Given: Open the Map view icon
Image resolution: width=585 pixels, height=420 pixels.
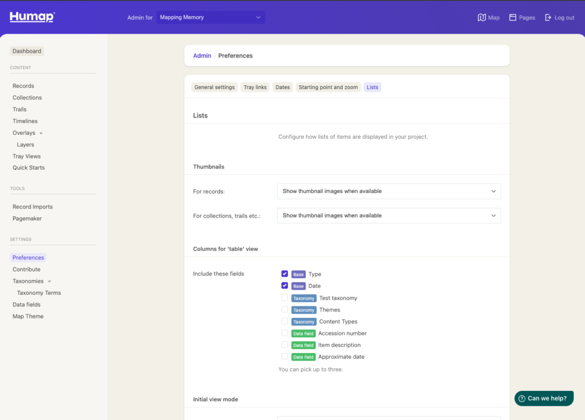Looking at the screenshot, I should pyautogui.click(x=482, y=18).
